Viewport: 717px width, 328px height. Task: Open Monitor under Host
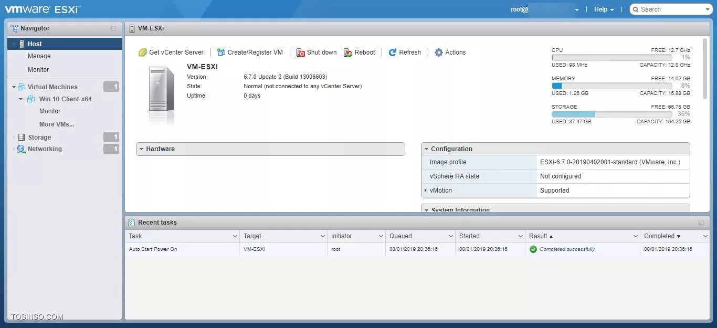tap(38, 70)
